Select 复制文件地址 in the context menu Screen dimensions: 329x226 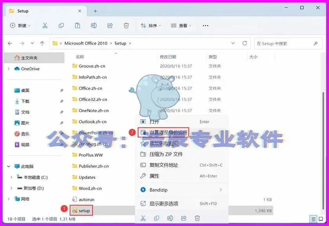(x=182, y=165)
